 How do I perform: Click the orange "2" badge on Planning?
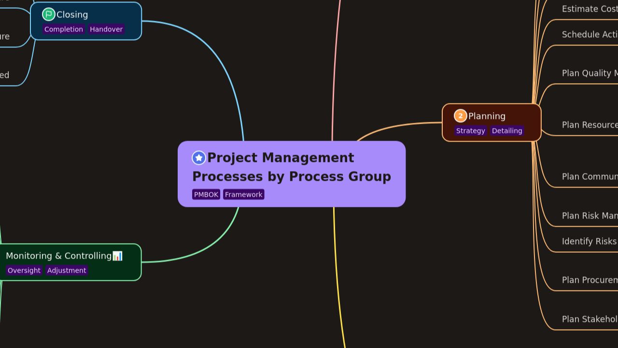pyautogui.click(x=460, y=116)
